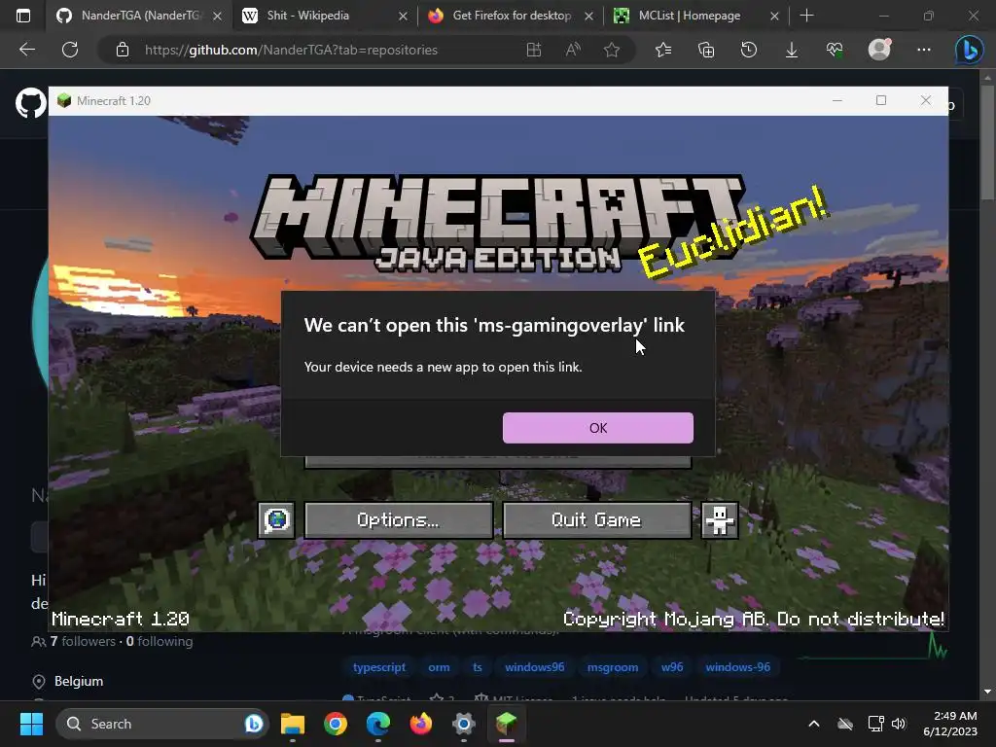
Task: Open the windows96 topic tag
Action: 534,667
